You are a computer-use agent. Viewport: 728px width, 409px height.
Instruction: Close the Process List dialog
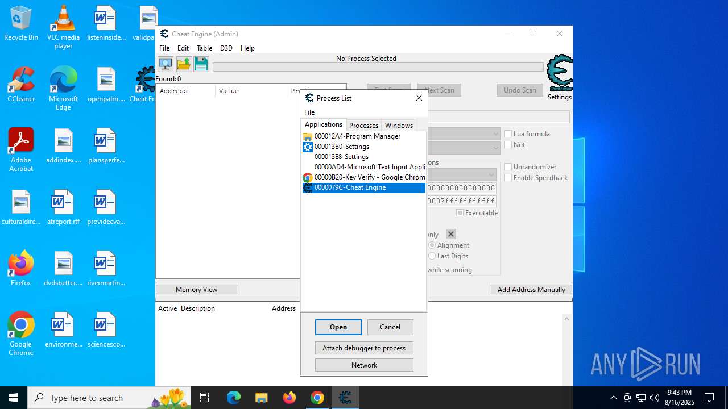pos(419,98)
